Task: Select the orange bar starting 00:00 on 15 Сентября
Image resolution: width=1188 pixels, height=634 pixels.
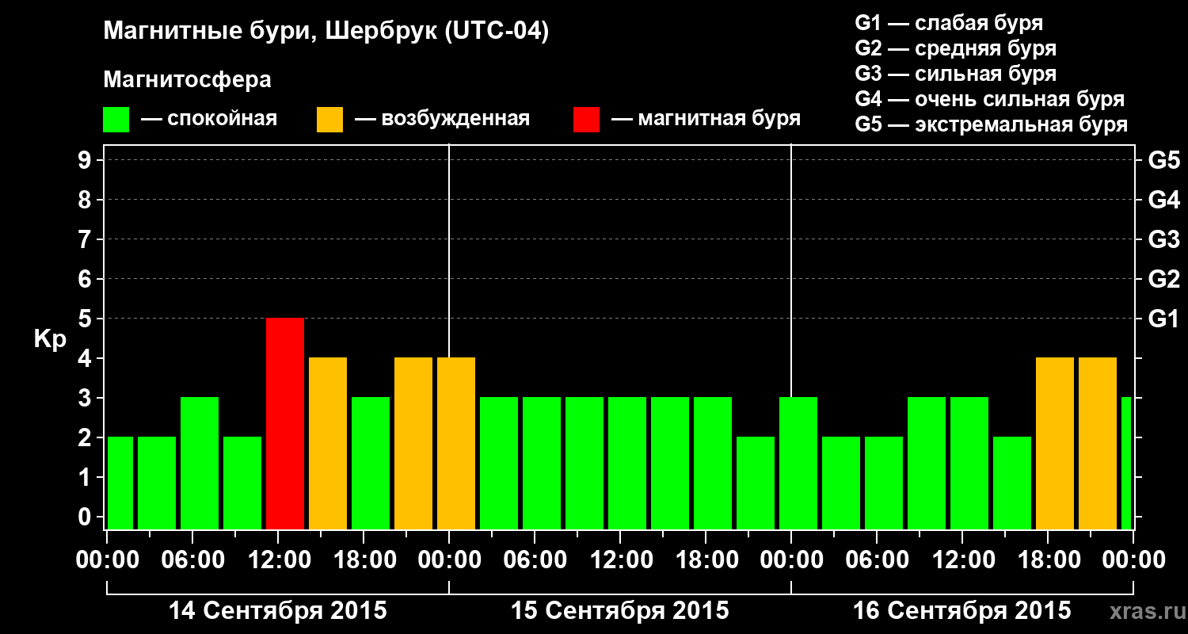Action: click(x=456, y=443)
